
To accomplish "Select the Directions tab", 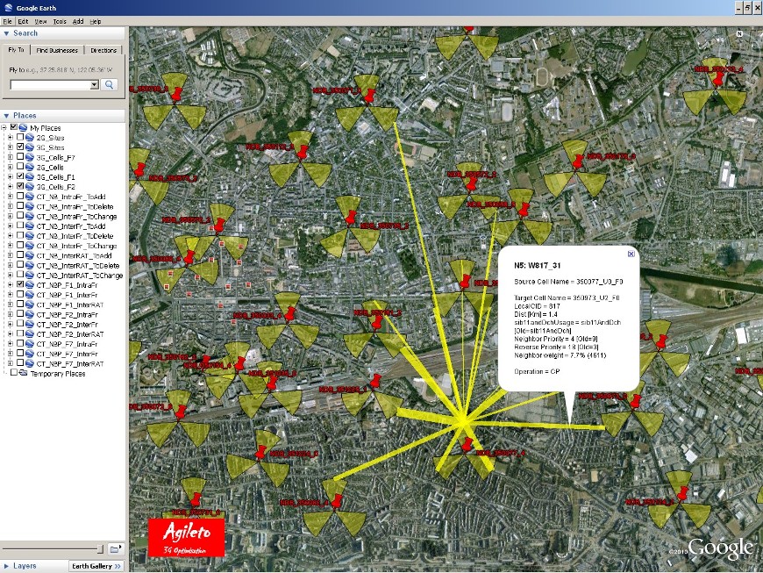I will pos(103,50).
